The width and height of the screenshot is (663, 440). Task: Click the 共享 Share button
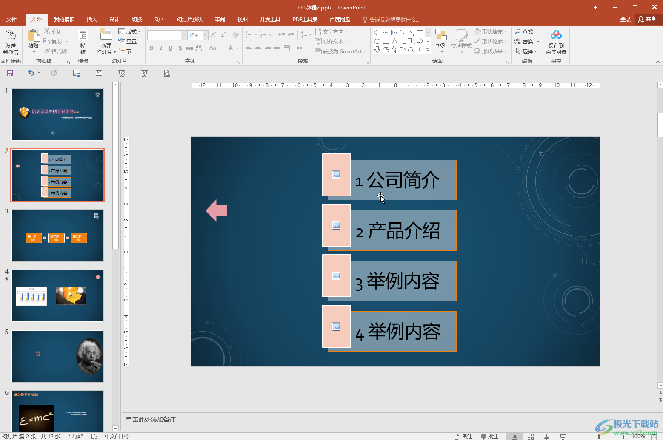(x=647, y=20)
